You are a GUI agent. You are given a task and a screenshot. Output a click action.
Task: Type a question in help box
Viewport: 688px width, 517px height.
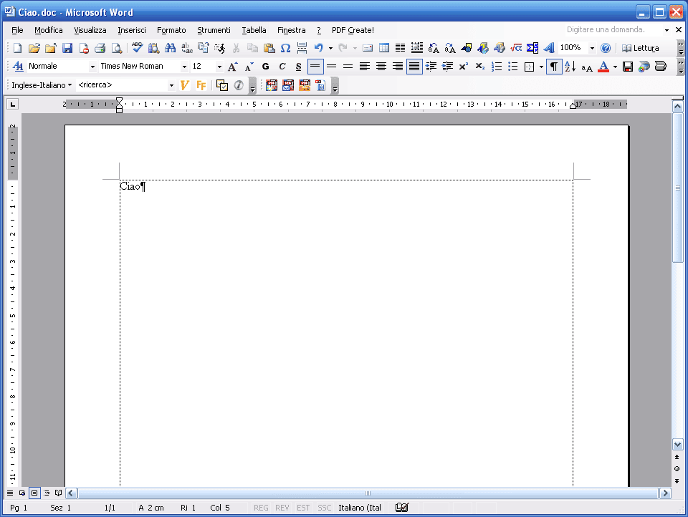[612, 30]
